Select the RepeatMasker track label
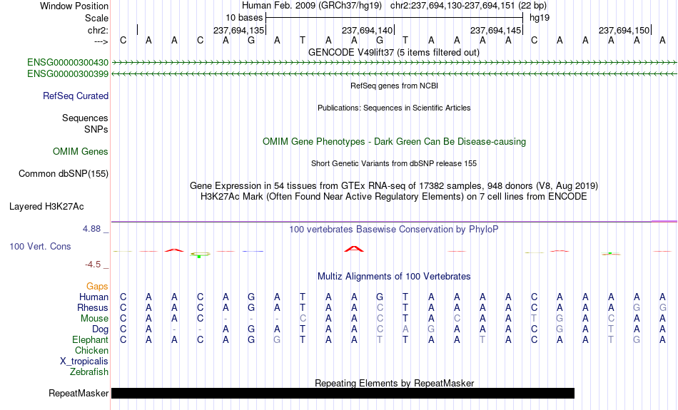Screen dimensions: 678x410 coord(79,393)
